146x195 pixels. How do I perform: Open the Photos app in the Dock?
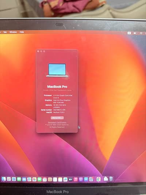tap(34, 179)
